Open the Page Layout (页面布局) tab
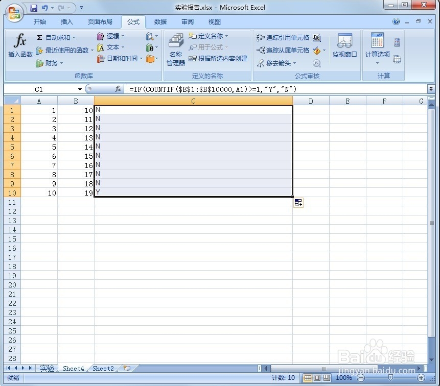The image size is (440, 386). click(x=100, y=22)
